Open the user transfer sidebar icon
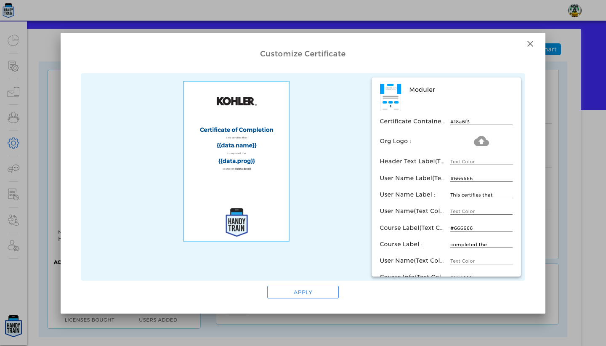Viewport: 606px width, 346px height. (13, 220)
